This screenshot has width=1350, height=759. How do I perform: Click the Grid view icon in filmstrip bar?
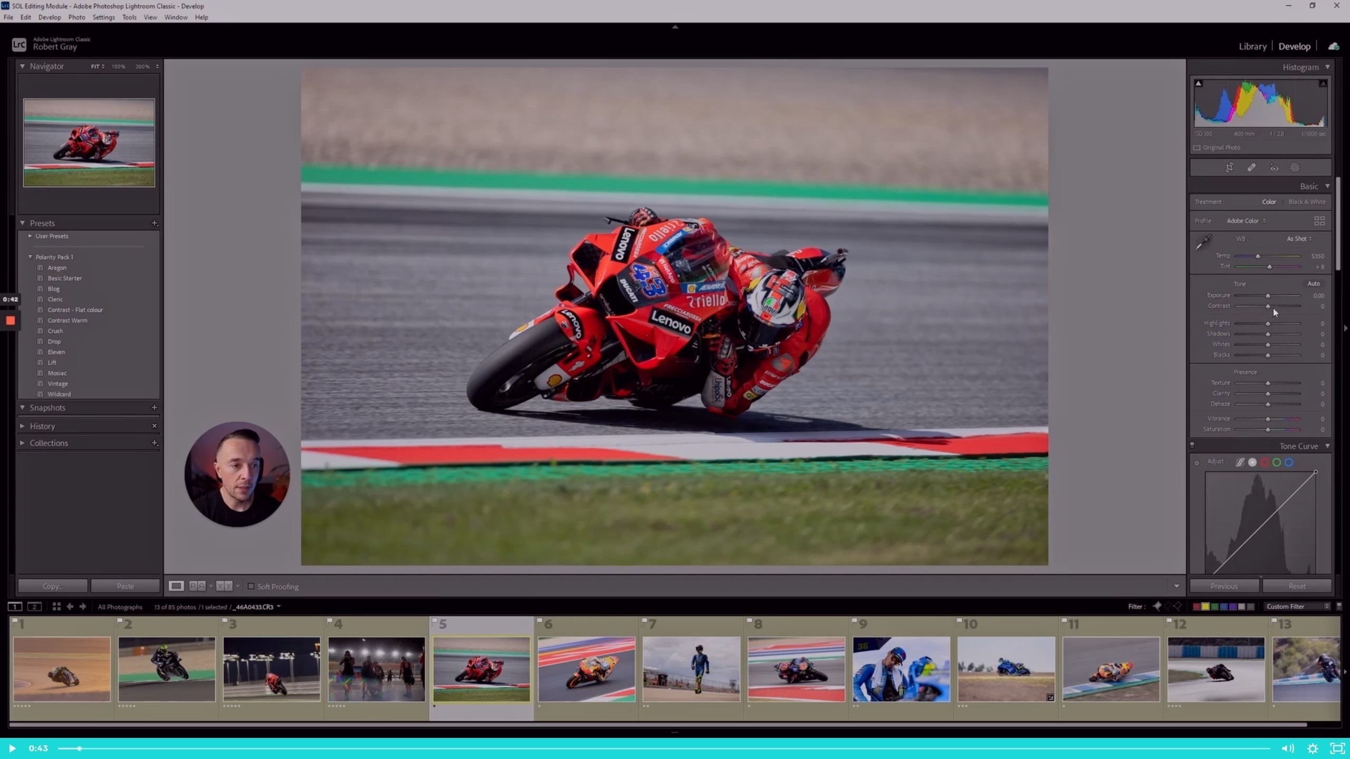(56, 607)
